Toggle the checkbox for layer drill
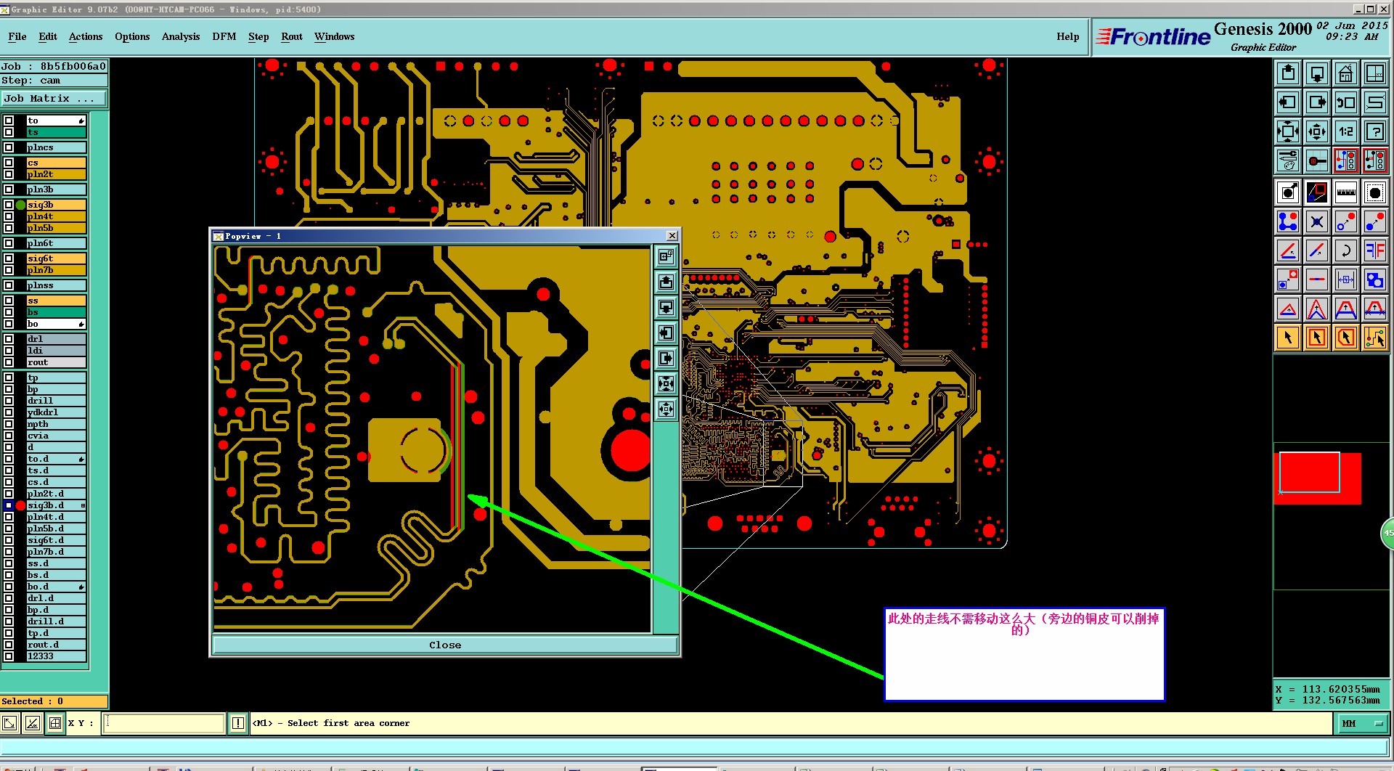This screenshot has width=1394, height=771. [x=9, y=401]
